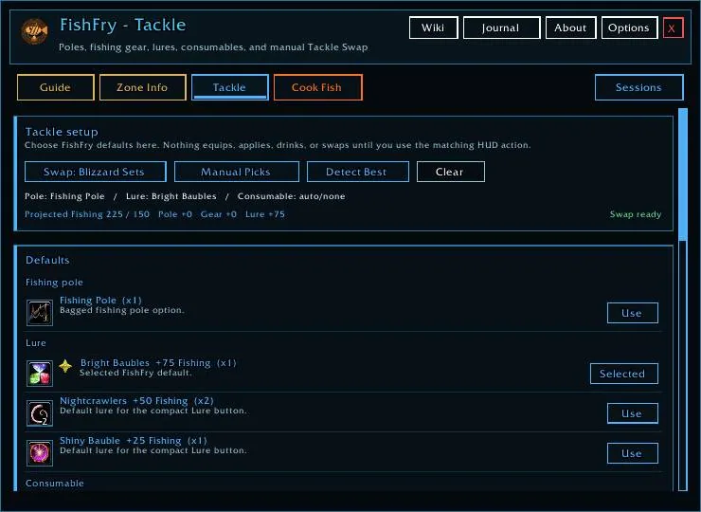
Task: Choose Swap: Blizzard Sets mode
Action: pyautogui.click(x=96, y=172)
